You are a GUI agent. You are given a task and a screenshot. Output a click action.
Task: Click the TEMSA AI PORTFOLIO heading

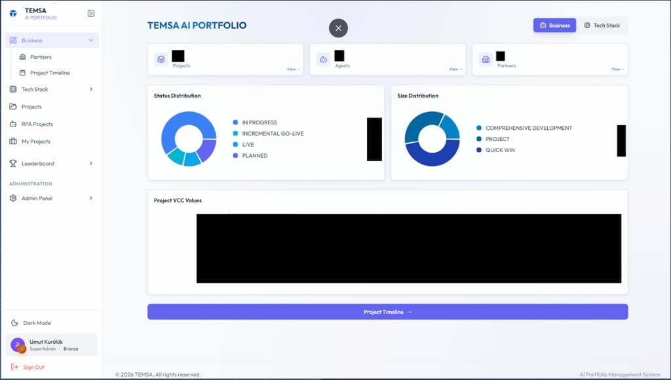click(197, 26)
